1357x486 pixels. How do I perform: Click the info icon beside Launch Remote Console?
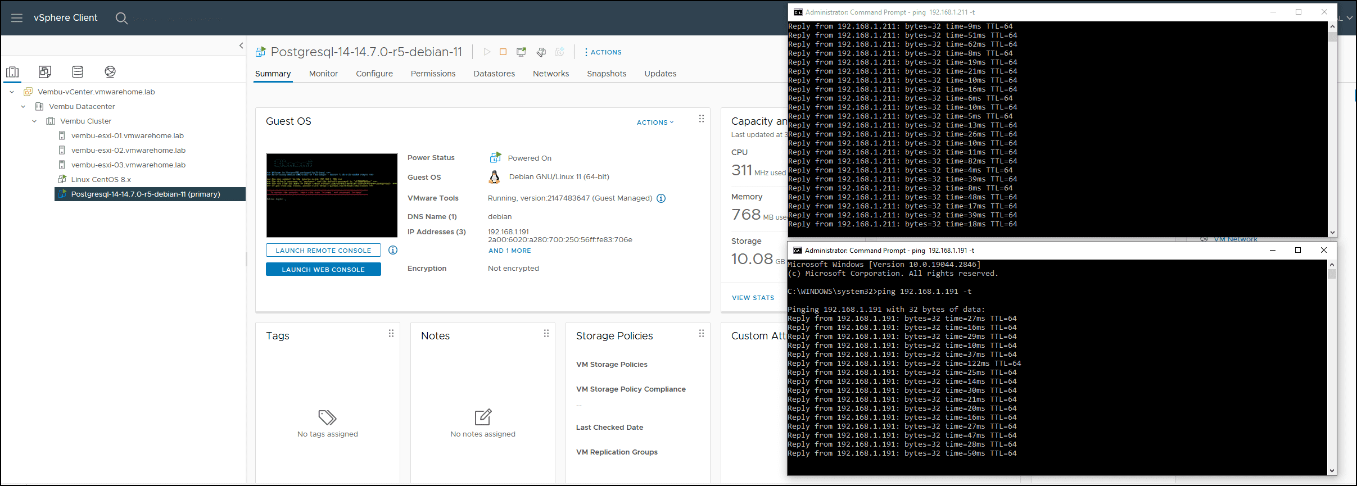[x=393, y=250]
